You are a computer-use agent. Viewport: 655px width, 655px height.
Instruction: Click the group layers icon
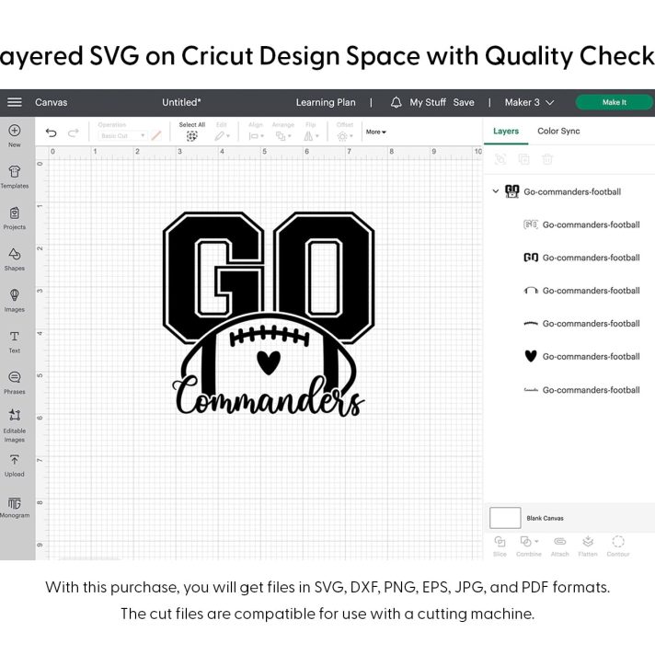pyautogui.click(x=500, y=159)
